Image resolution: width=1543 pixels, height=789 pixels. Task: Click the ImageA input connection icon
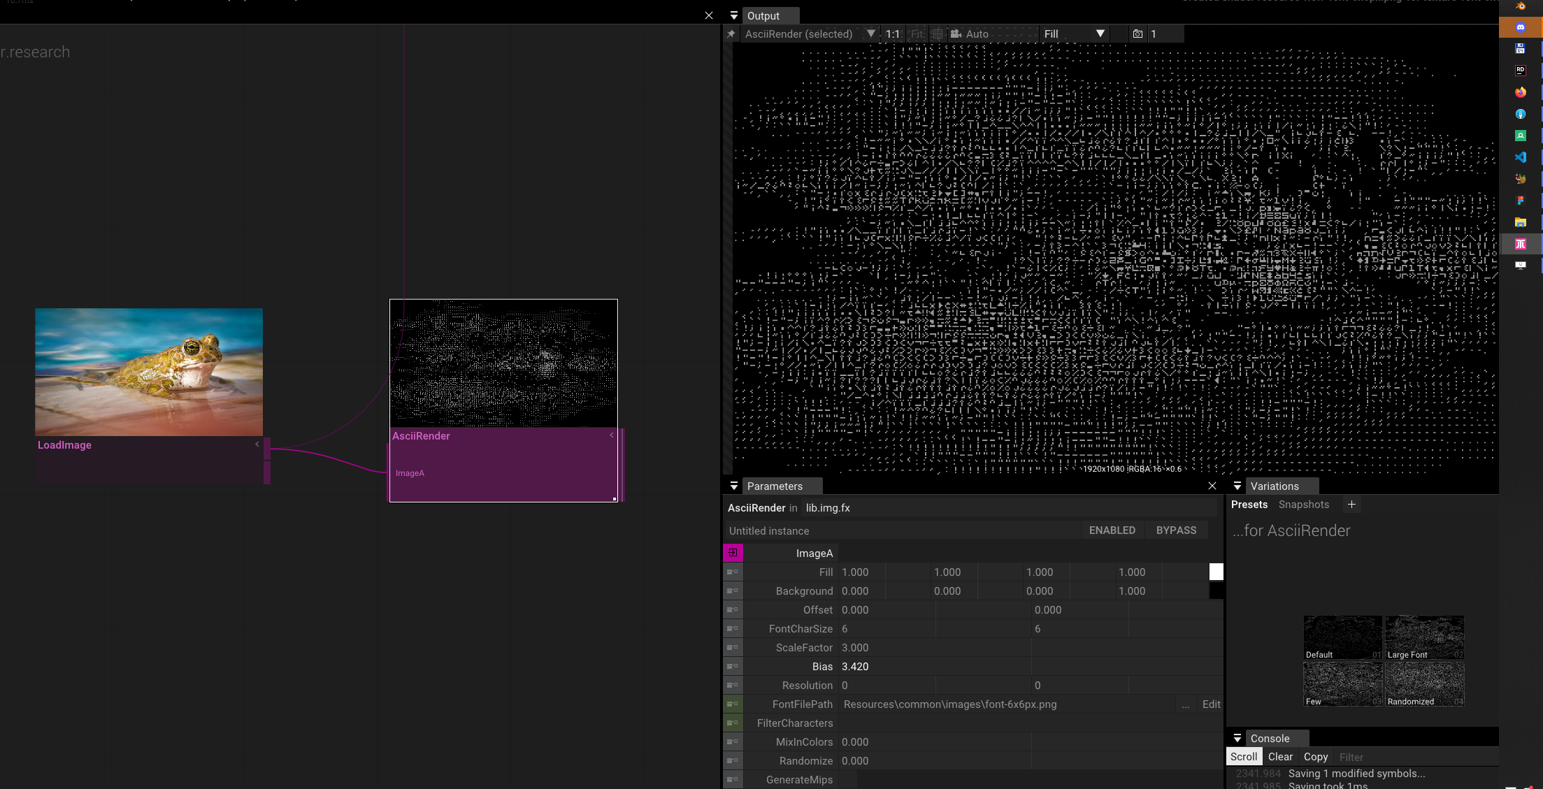click(x=733, y=553)
